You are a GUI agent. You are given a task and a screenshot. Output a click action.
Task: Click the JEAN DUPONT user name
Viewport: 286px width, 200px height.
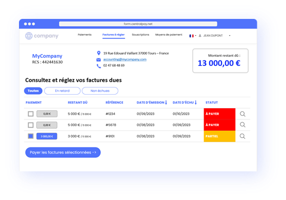point(213,36)
